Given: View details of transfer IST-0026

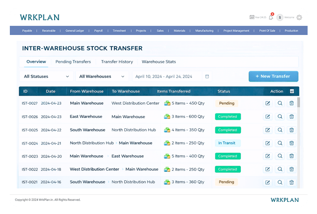Looking at the screenshot, I should [280, 117].
